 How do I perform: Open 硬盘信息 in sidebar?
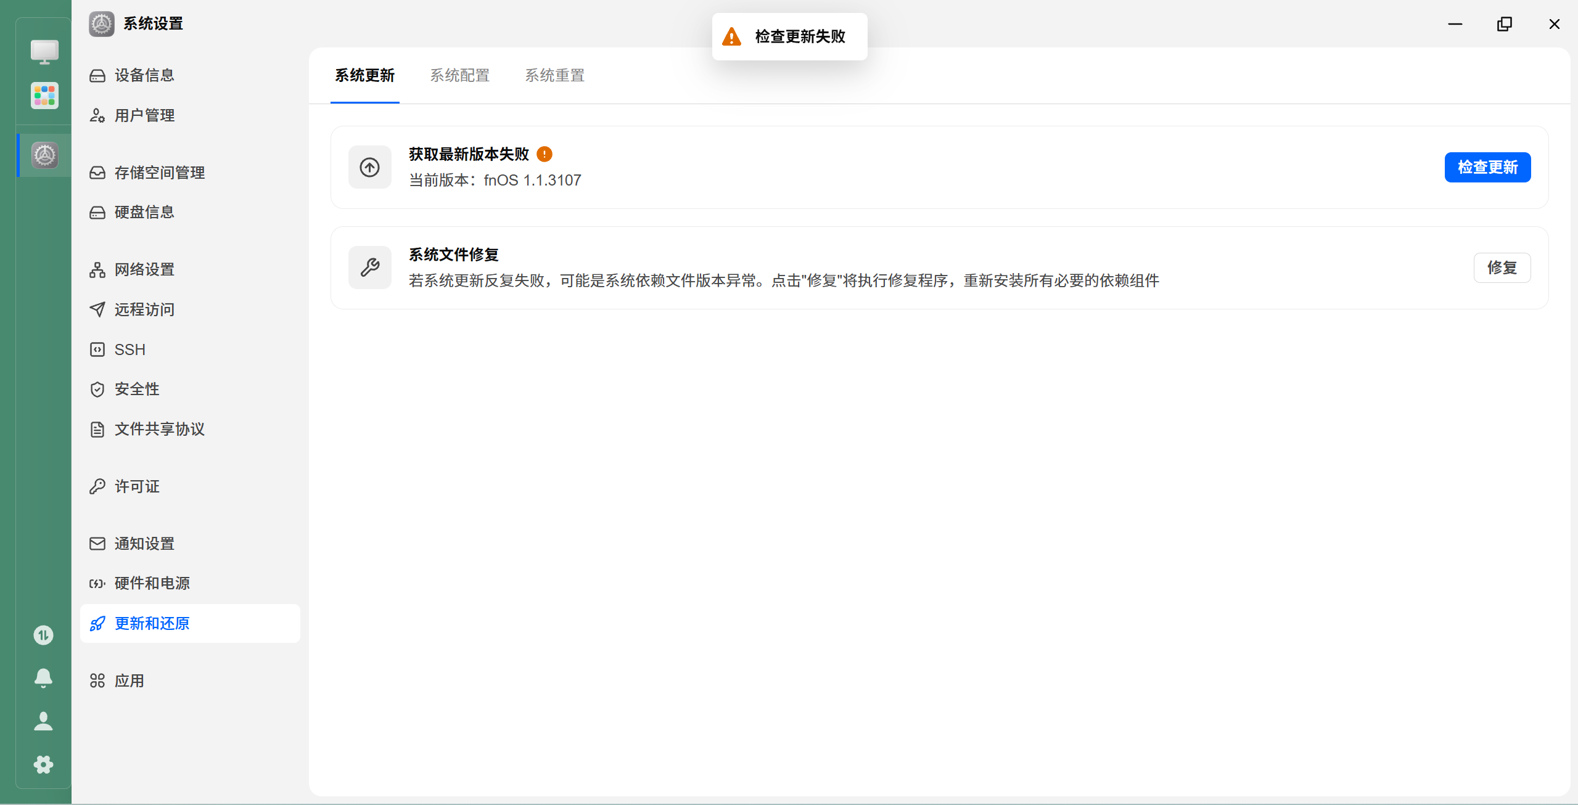click(190, 213)
